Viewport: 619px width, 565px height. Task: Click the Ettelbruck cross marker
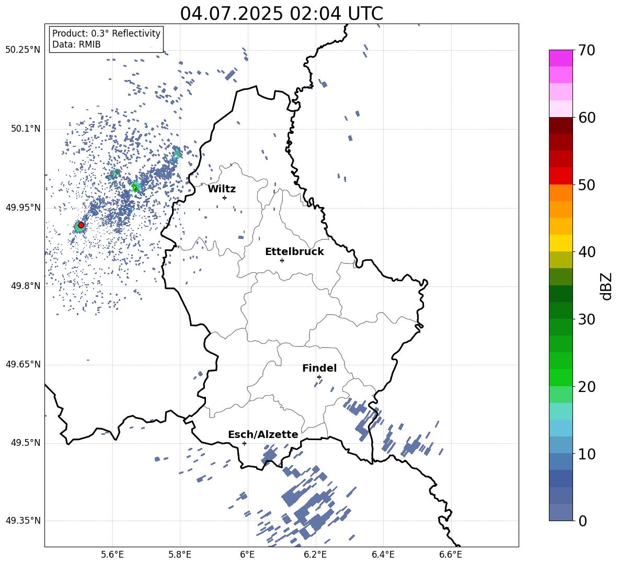[x=282, y=260]
